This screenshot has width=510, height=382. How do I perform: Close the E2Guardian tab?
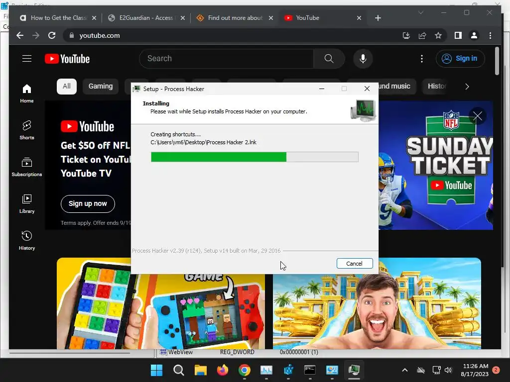(x=182, y=18)
